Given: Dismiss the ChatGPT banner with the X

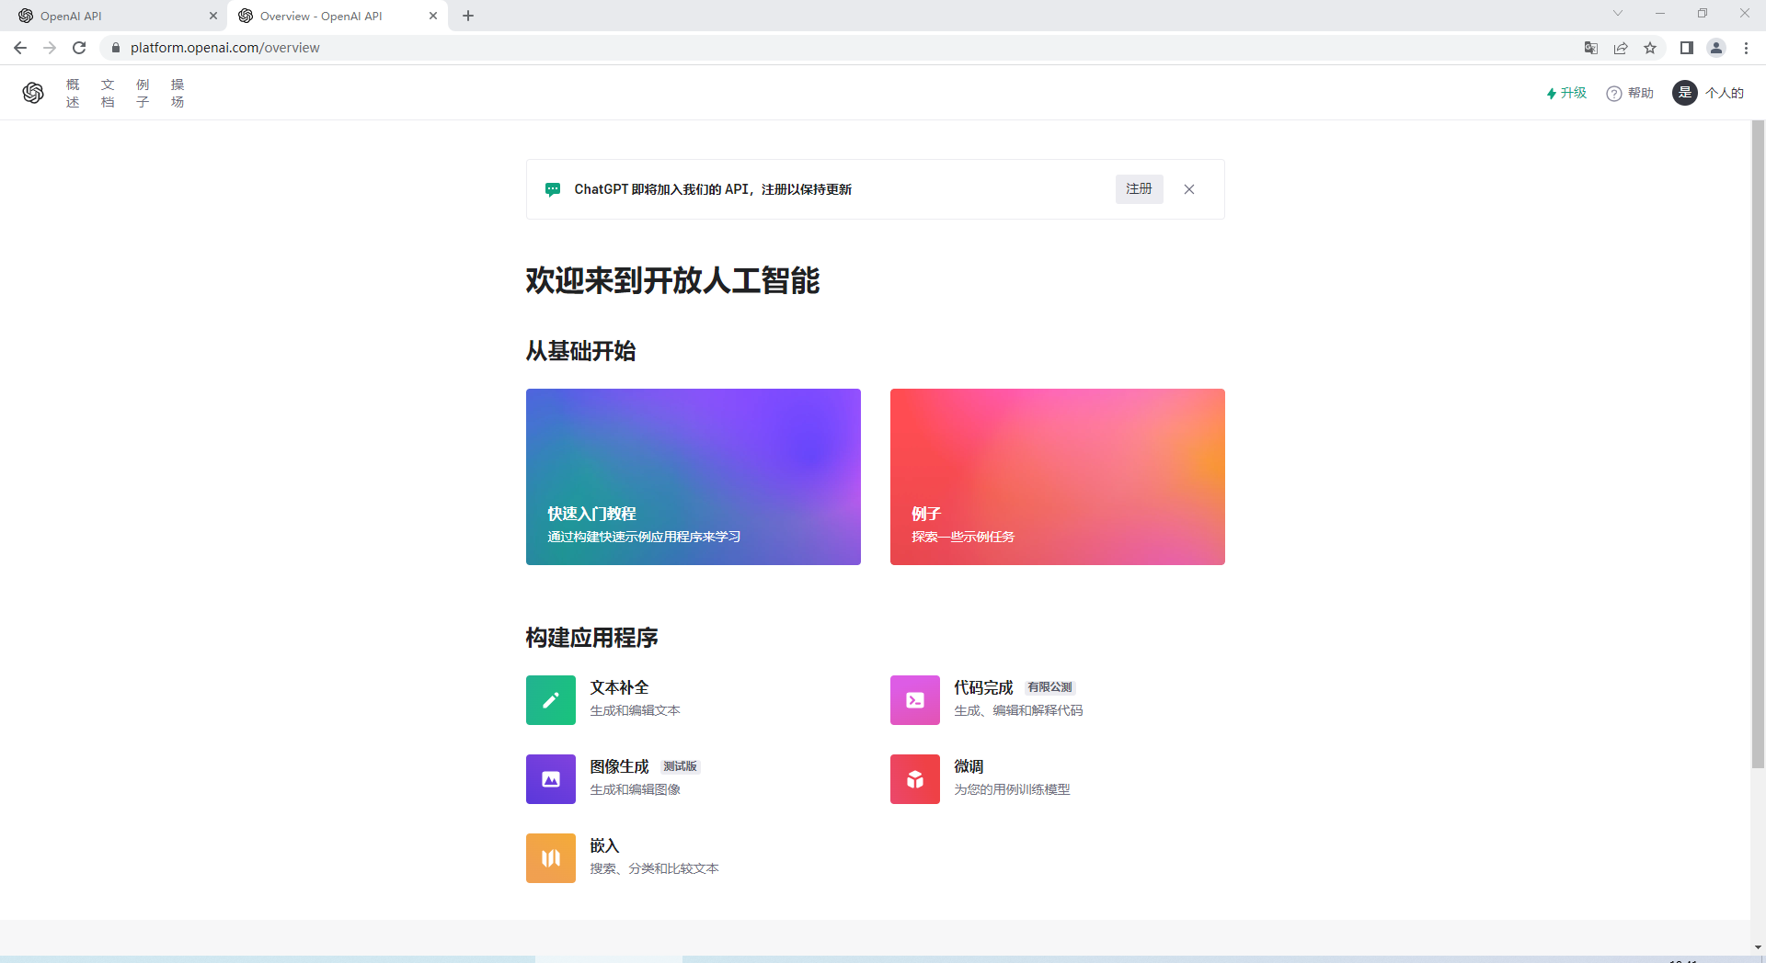Looking at the screenshot, I should [1188, 189].
